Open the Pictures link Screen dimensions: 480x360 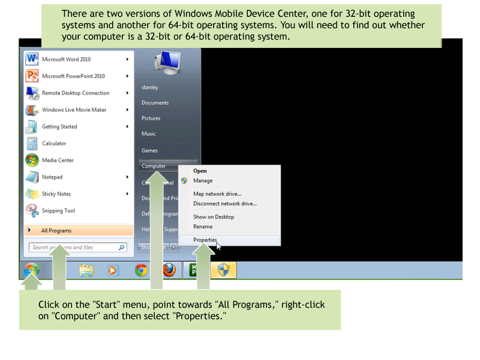click(x=151, y=118)
